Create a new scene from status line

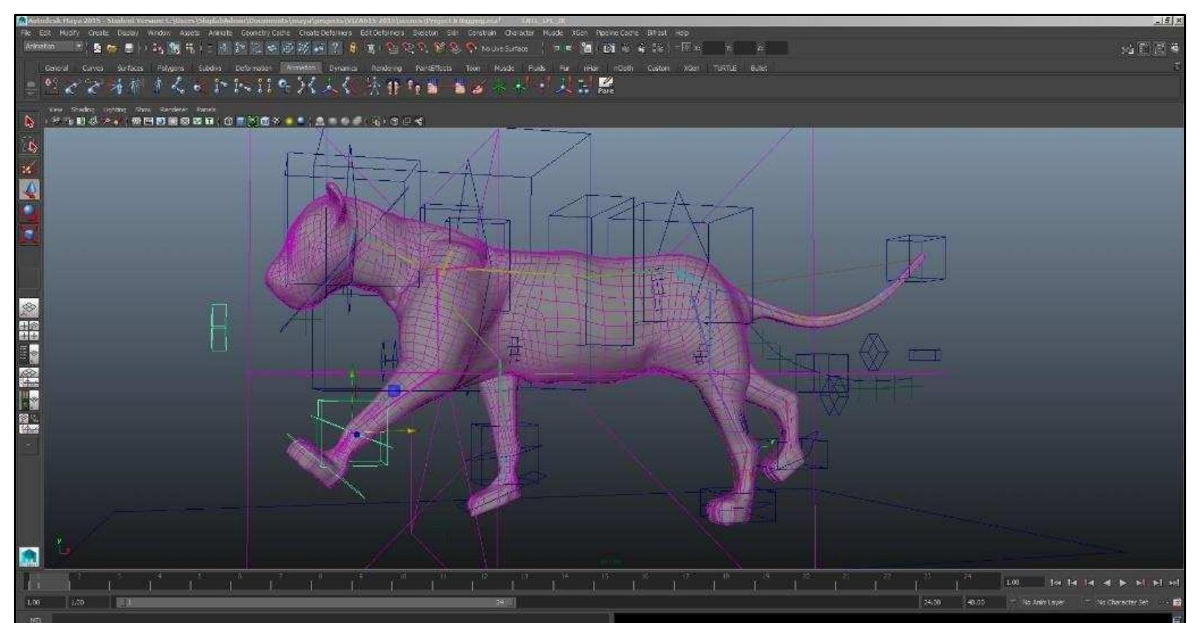[x=98, y=48]
